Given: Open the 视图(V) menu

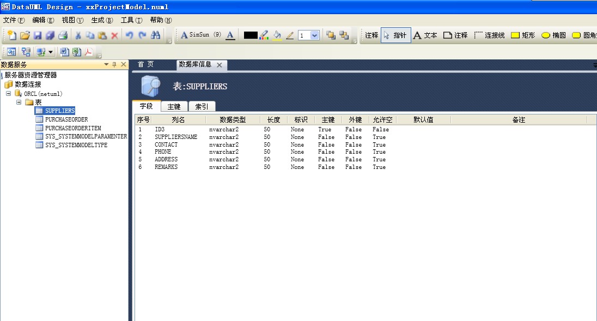Looking at the screenshot, I should (72, 20).
